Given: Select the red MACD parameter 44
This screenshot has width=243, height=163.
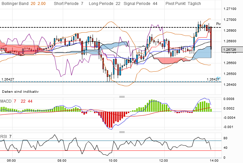Looking at the screenshot, I should coord(30,101).
